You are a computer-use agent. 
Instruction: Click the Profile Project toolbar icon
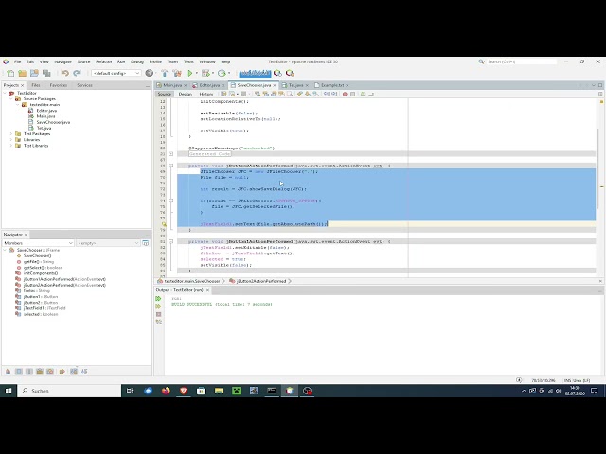click(x=222, y=73)
